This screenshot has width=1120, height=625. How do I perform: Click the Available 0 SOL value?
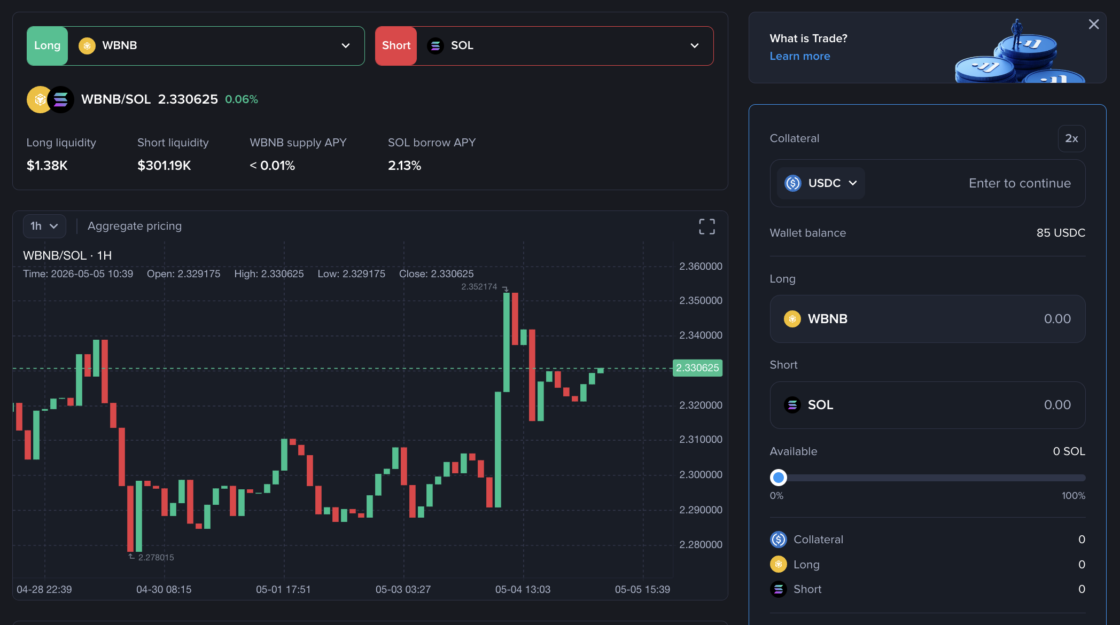[1069, 451]
